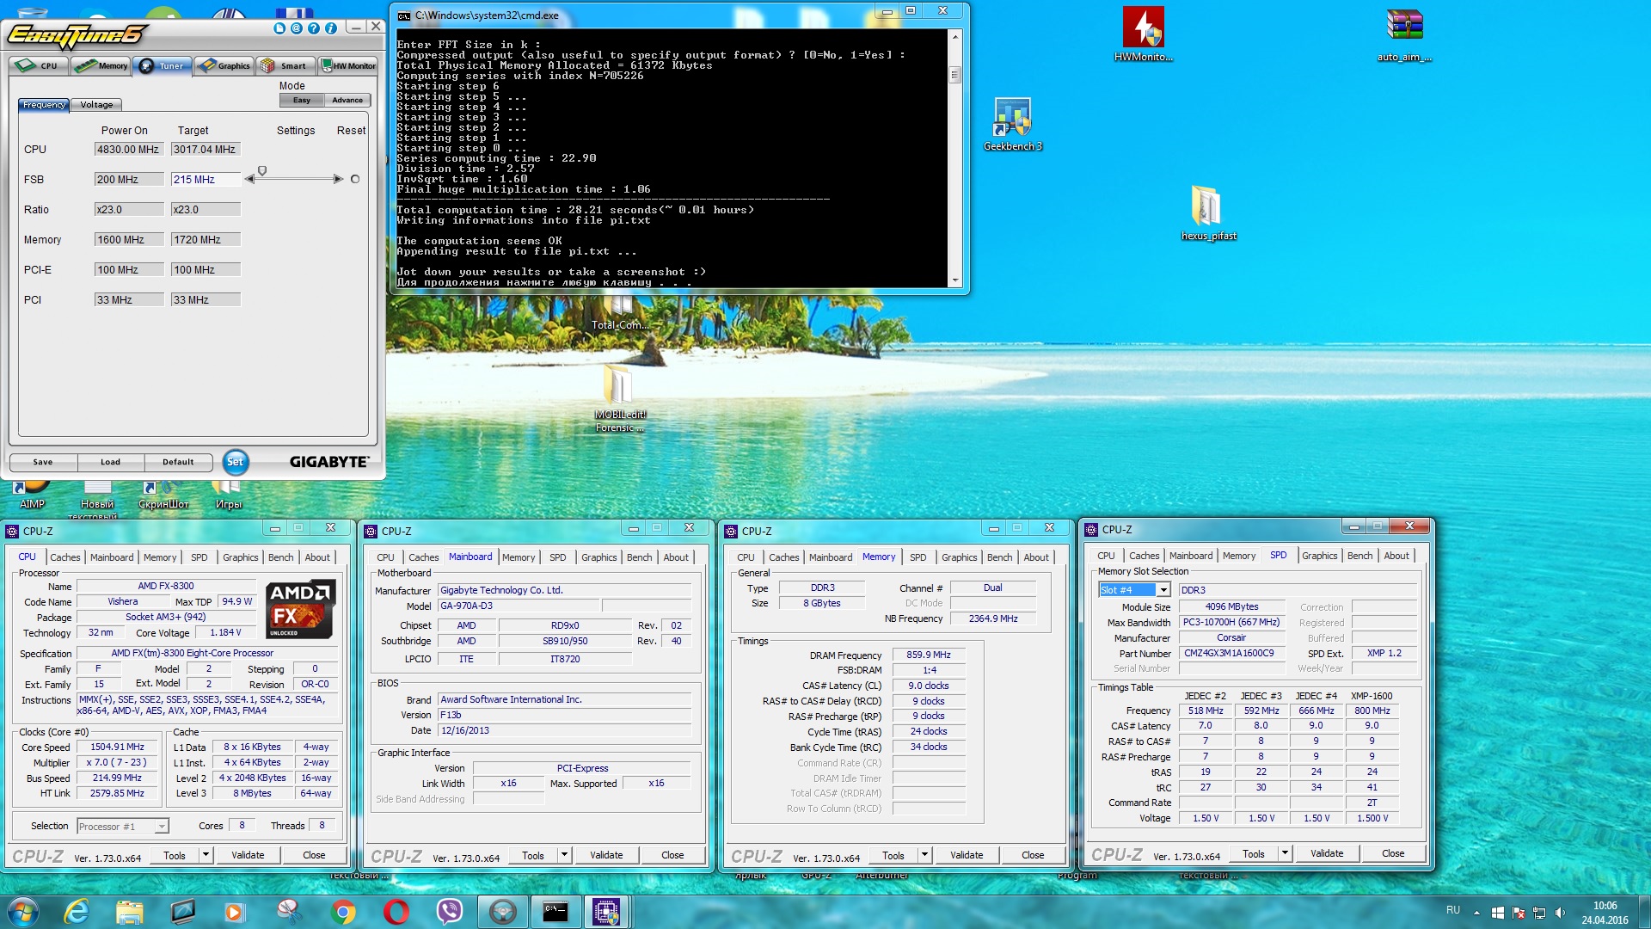1651x929 pixels.
Task: Open Processor selection dropdown in first CPU-Z
Action: [x=161, y=827]
